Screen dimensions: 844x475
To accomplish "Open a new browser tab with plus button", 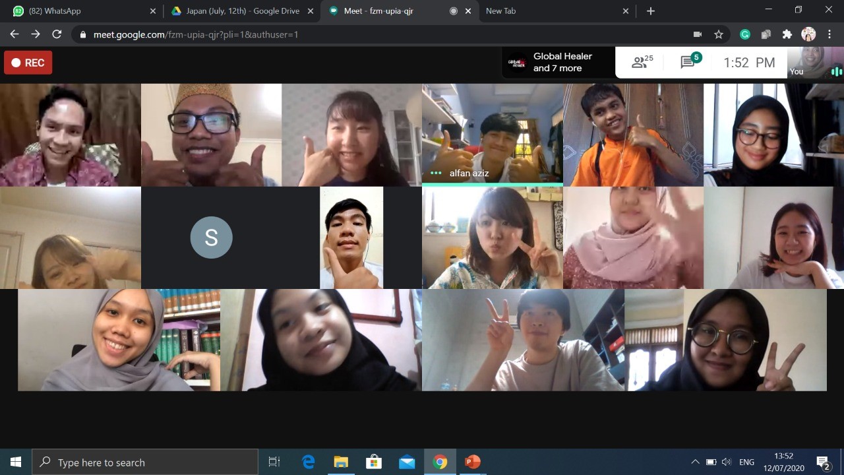I will coord(651,11).
